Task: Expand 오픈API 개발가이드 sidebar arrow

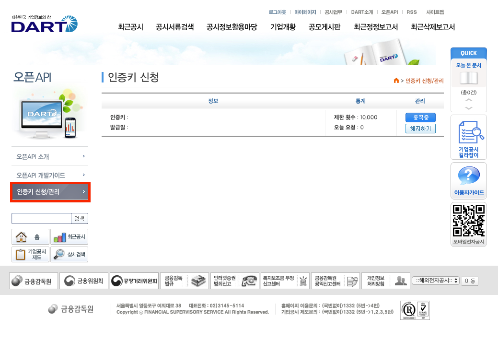Action: pos(83,175)
